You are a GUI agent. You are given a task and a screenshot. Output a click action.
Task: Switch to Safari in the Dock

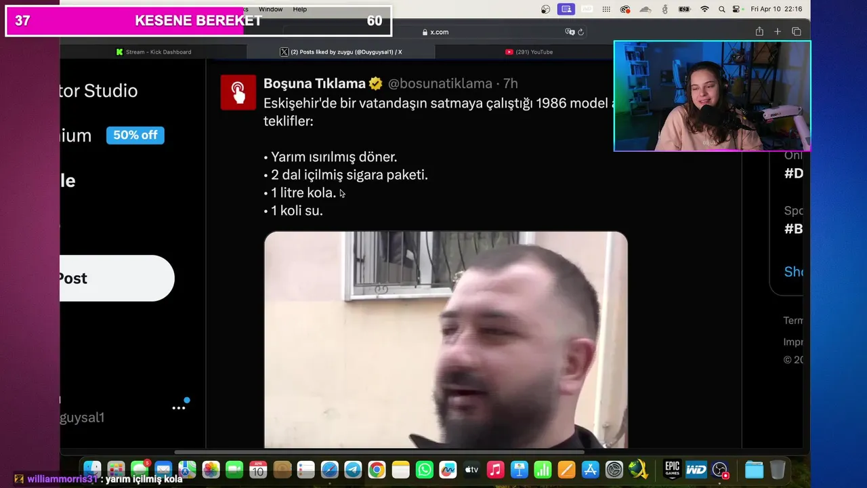click(329, 470)
